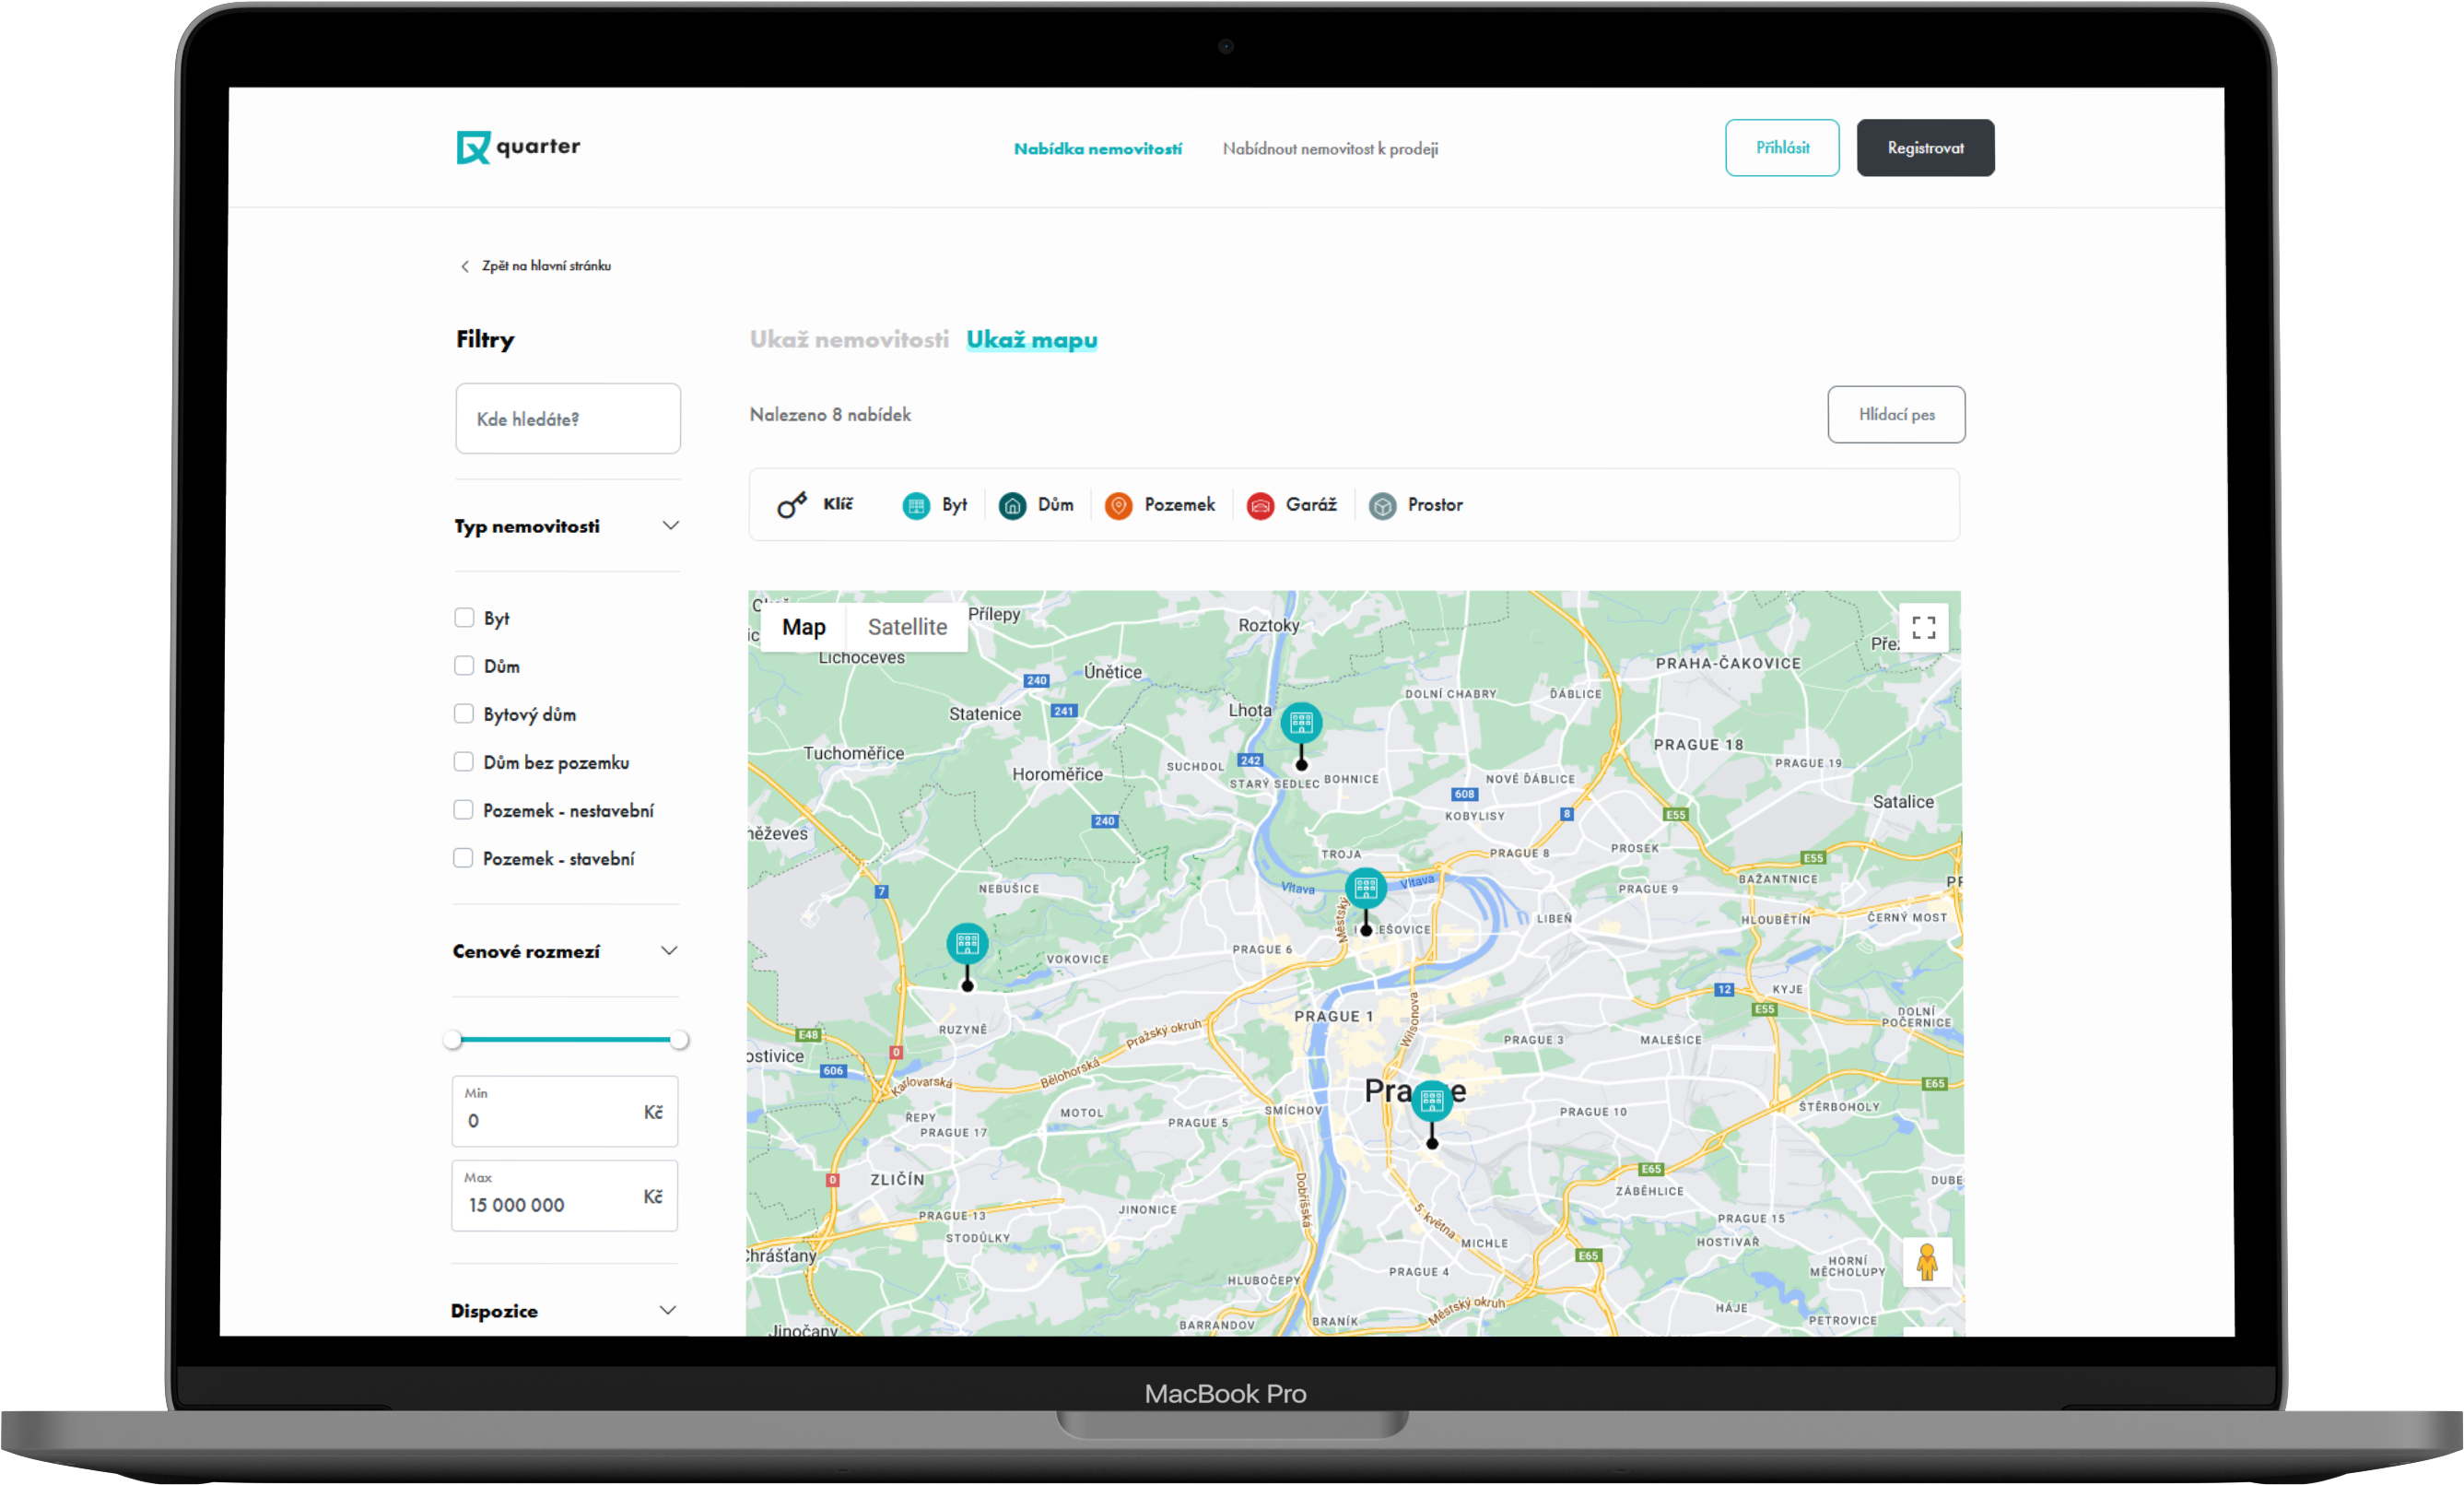Click the orange Pozemek legend icon
This screenshot has height=1485, width=2464.
click(x=1118, y=505)
